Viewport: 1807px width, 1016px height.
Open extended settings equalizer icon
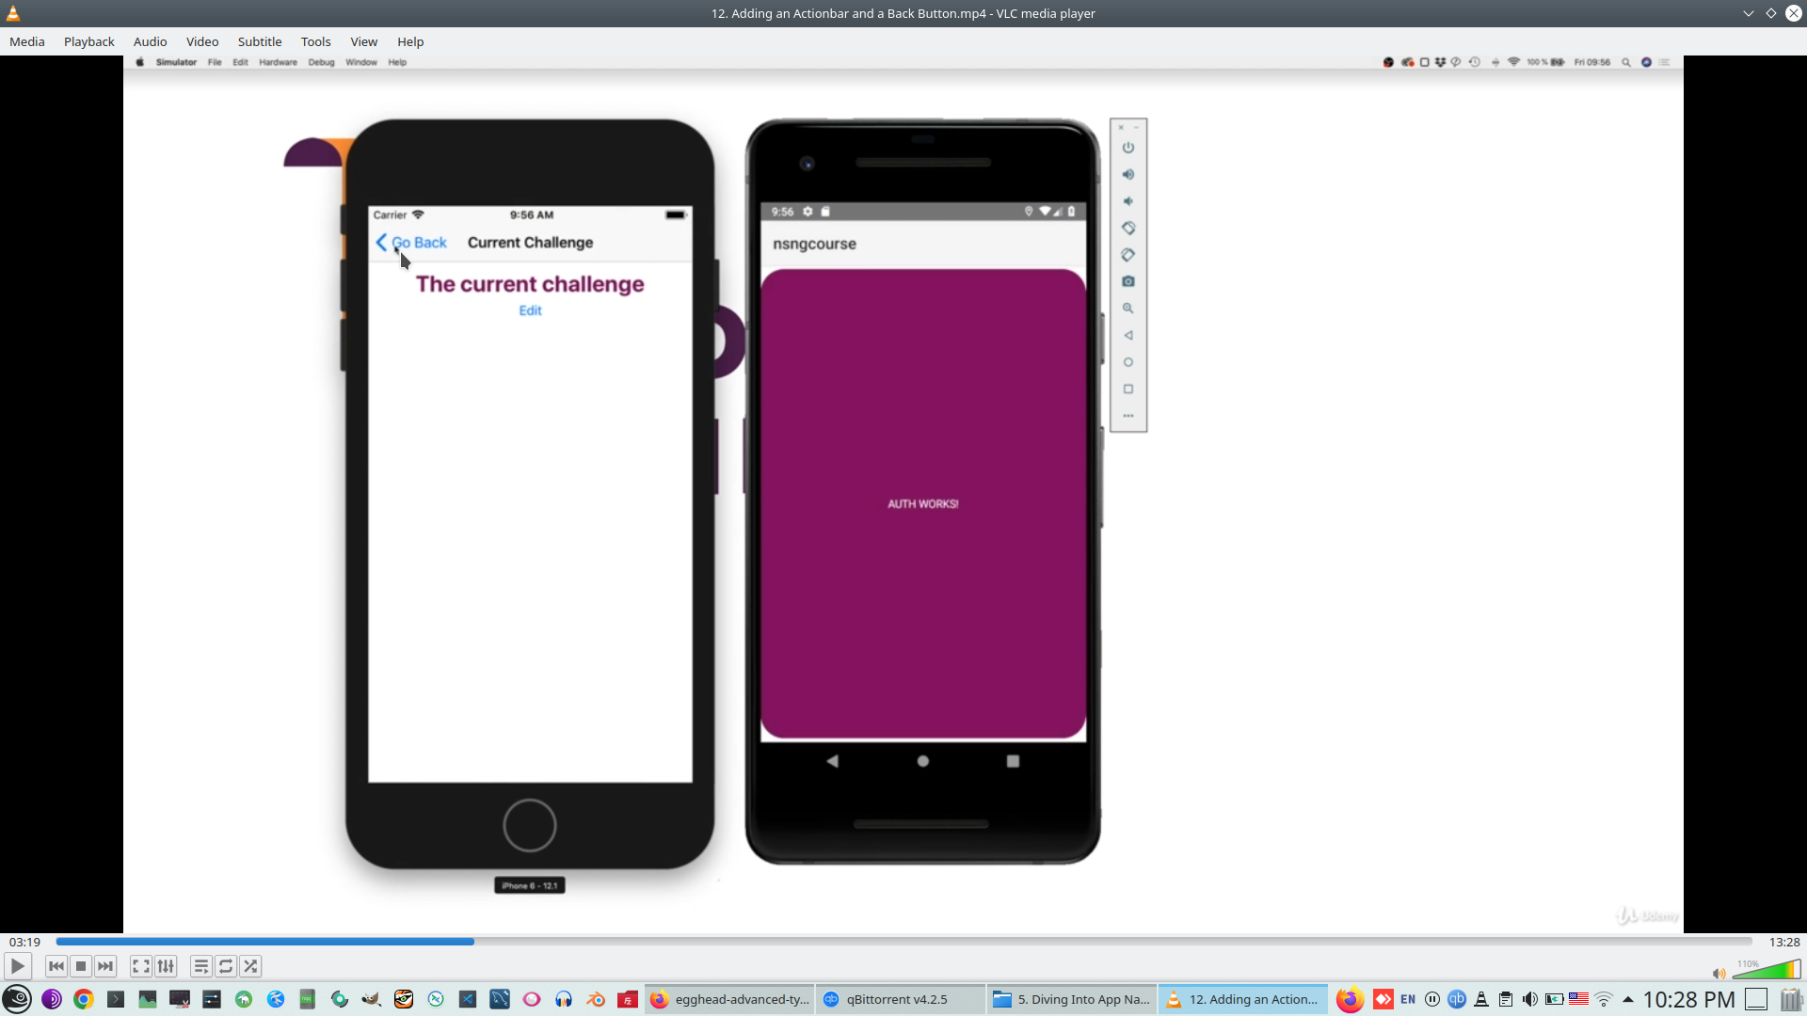tap(166, 966)
